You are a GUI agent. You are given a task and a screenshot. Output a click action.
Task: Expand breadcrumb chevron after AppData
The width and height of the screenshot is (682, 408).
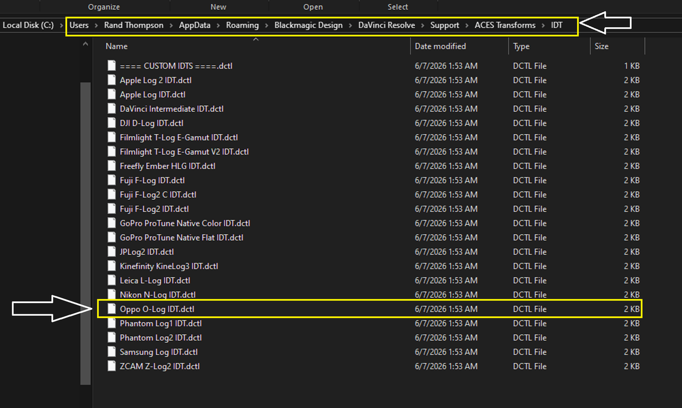218,26
